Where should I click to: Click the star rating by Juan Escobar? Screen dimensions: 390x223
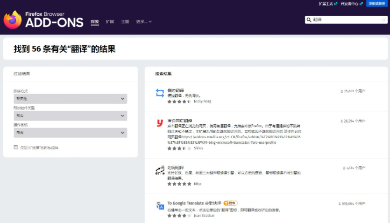point(179,216)
